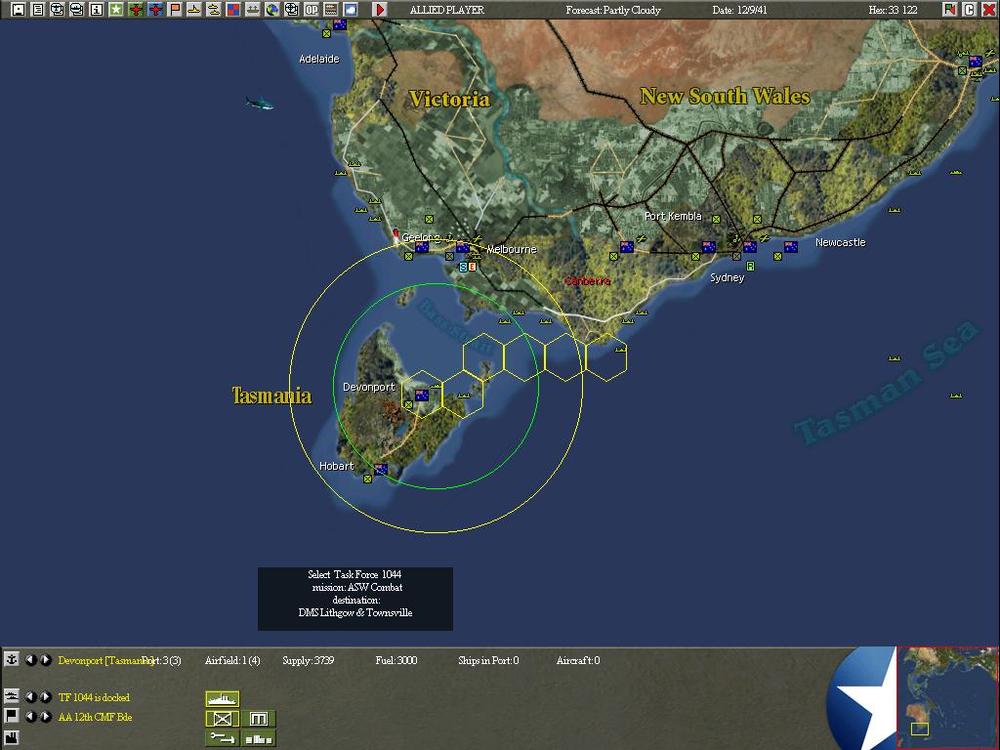Open the info 'i' screen icon
Screen dimensions: 1000x750
pyautogui.click(x=97, y=10)
